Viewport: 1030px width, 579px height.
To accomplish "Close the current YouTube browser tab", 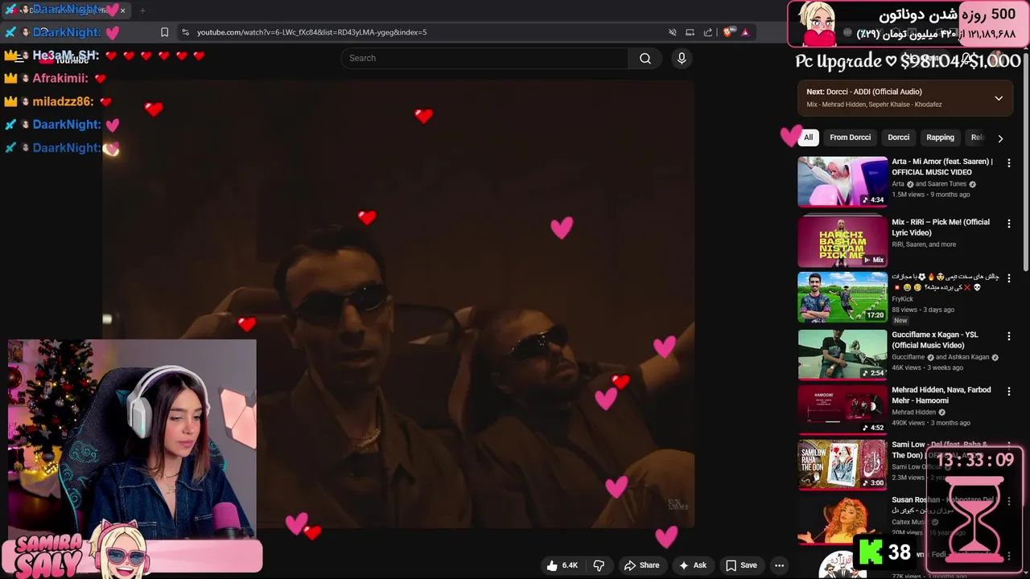I will (122, 10).
